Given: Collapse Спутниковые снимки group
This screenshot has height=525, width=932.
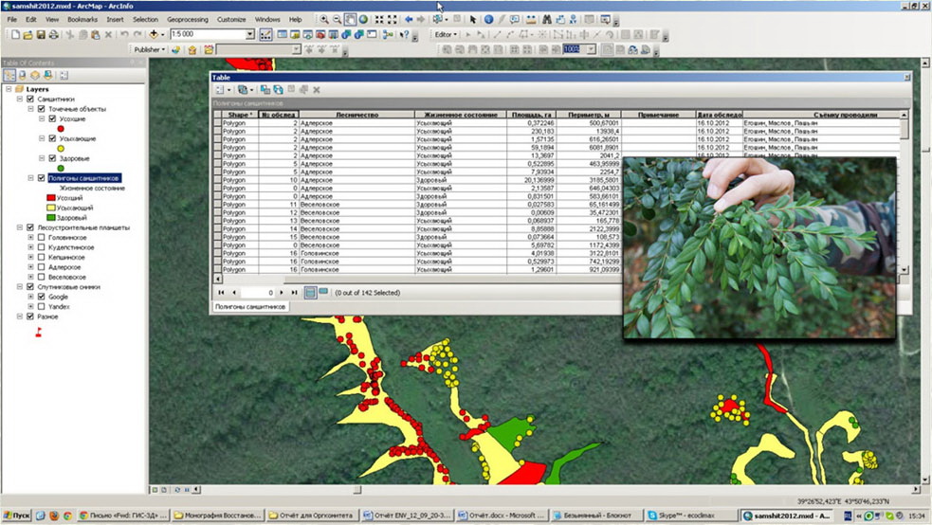Looking at the screenshot, I should point(20,287).
